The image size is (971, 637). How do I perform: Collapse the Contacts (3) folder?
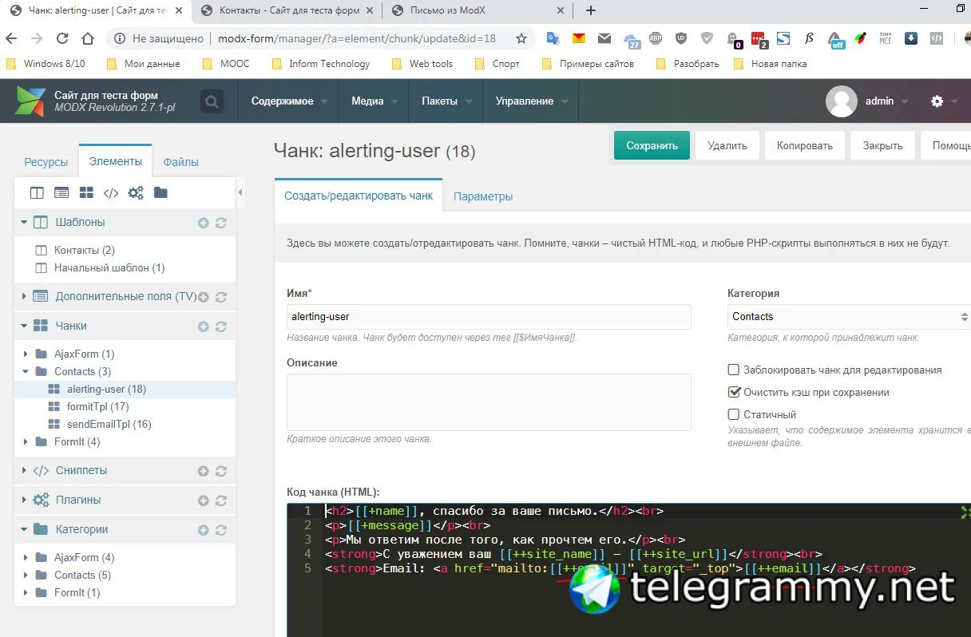pyautogui.click(x=26, y=371)
